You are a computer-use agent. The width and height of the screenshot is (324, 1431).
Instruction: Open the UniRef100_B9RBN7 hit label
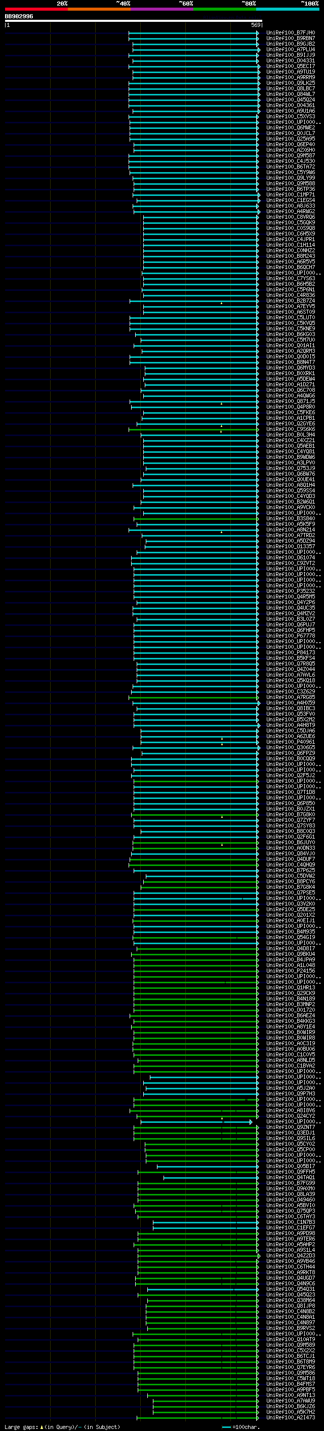(290, 39)
